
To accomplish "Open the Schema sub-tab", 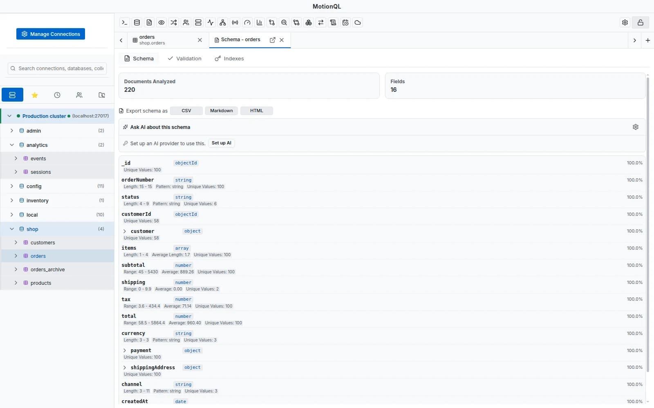I will click(x=139, y=59).
